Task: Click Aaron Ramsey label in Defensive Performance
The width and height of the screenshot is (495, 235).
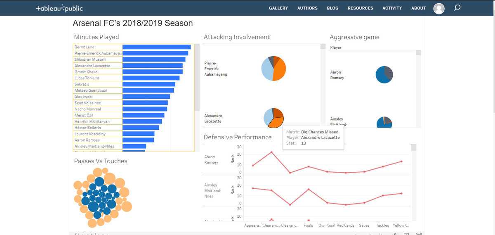Action: (211, 160)
